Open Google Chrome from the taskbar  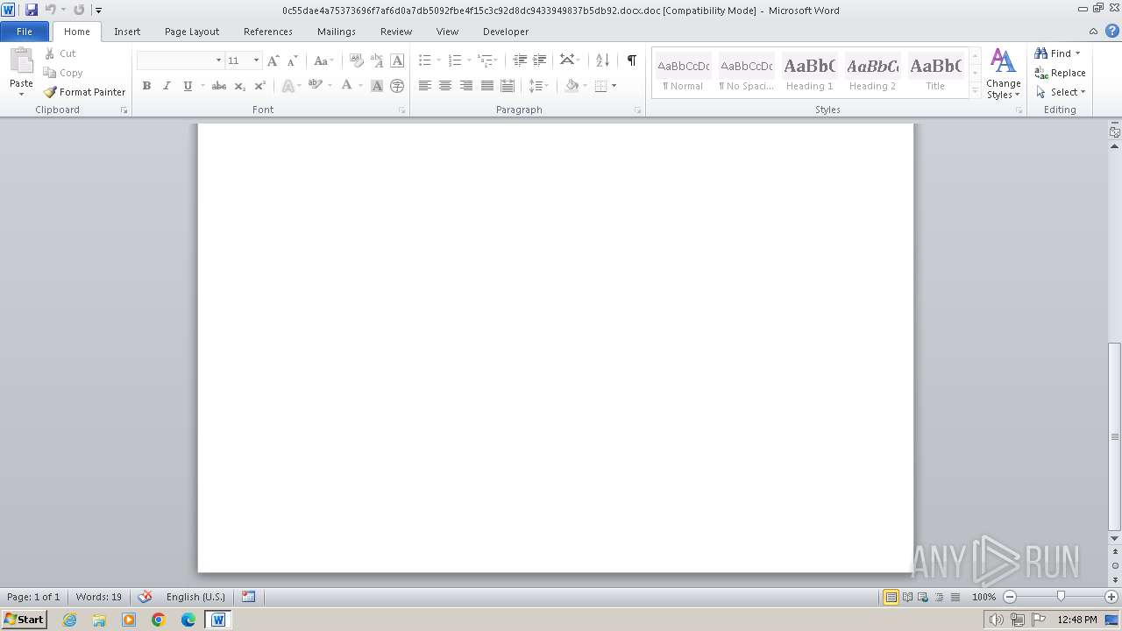(159, 620)
